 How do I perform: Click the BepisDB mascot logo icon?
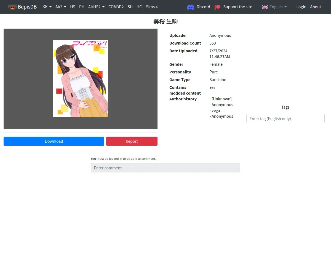[12, 7]
